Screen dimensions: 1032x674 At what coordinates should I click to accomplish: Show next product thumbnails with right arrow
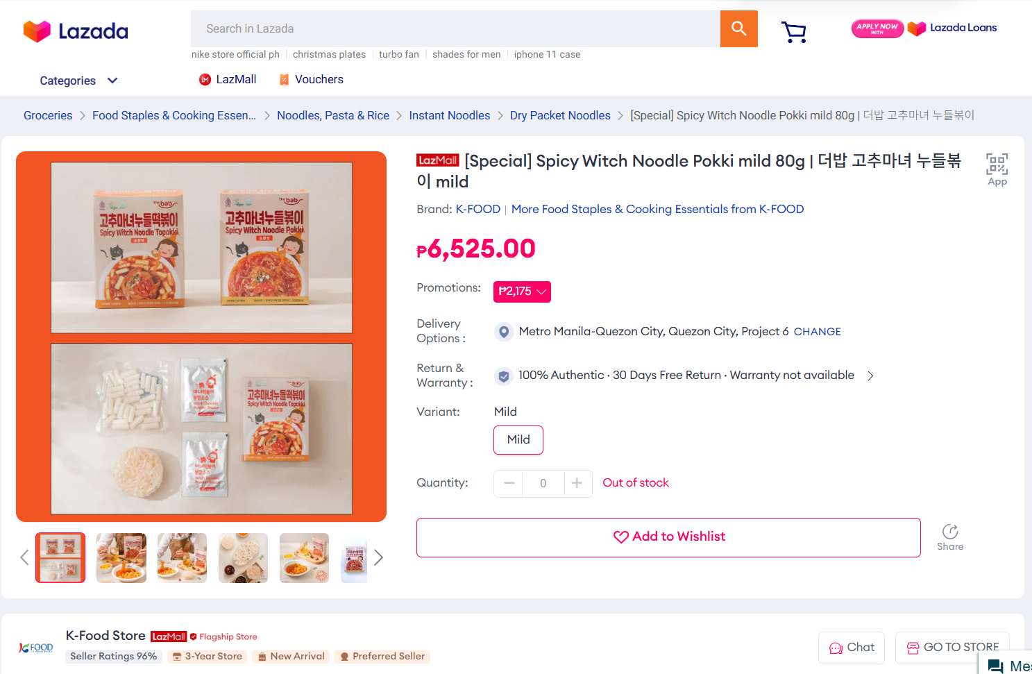(378, 557)
